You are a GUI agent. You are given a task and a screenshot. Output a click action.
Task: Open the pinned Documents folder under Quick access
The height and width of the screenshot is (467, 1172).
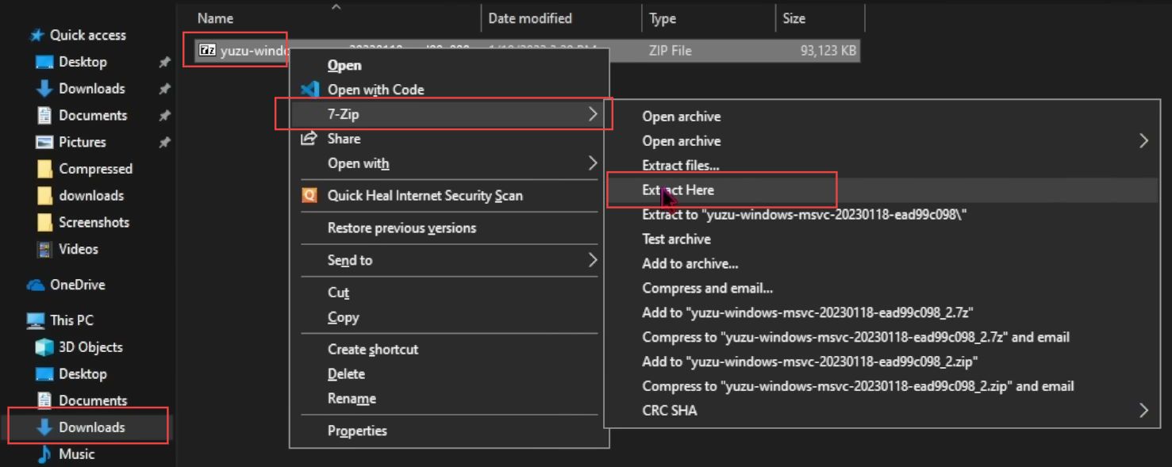coord(93,115)
